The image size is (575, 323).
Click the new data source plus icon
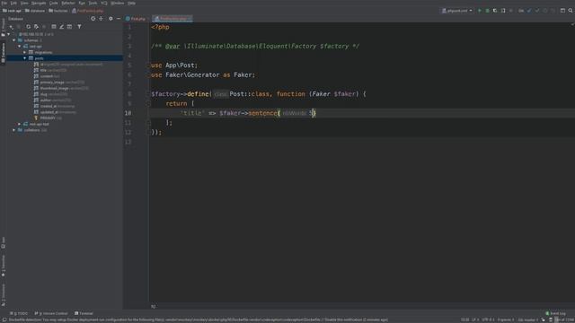pyautogui.click(x=11, y=27)
